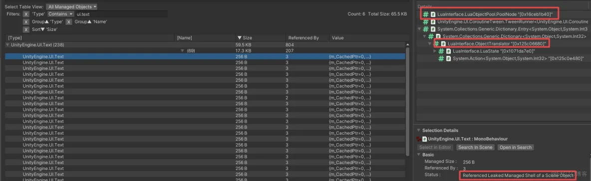Remove the Group 'Name' filter with its X
The height and width of the screenshot is (181, 591).
pyautogui.click(x=69, y=22)
